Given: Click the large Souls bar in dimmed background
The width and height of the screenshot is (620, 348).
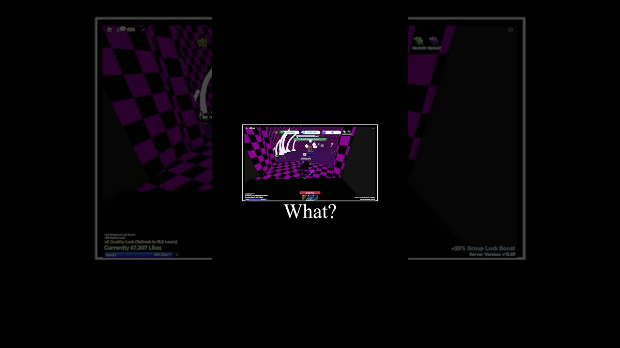Looking at the screenshot, I should click(x=139, y=255).
